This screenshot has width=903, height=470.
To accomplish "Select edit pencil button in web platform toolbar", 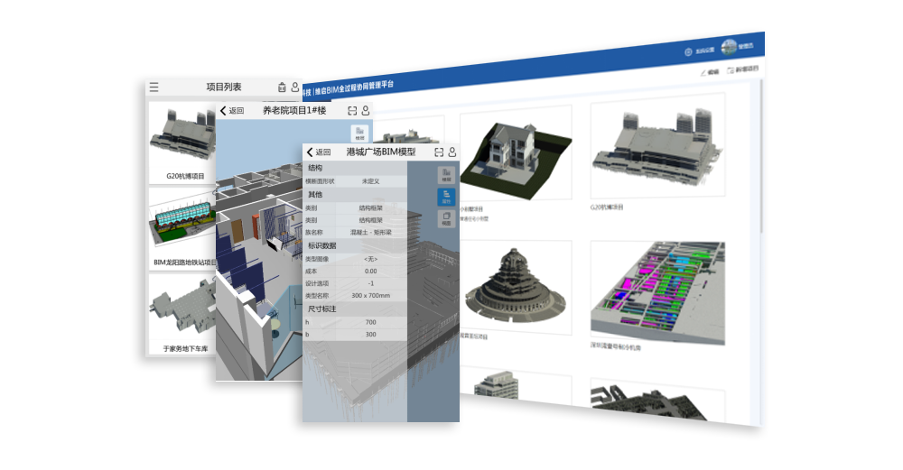I will (710, 72).
